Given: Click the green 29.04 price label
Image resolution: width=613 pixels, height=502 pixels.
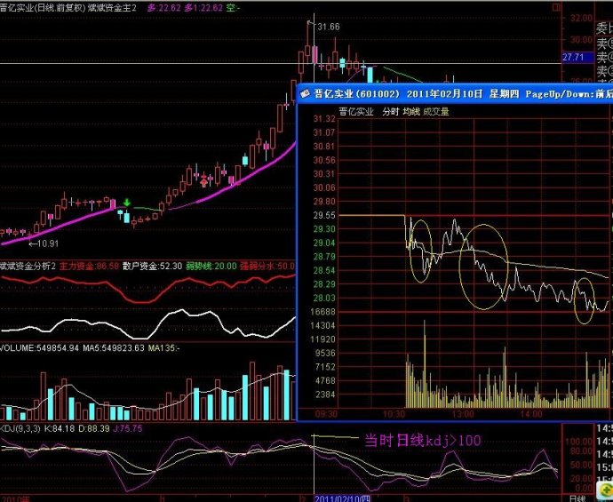Looking at the screenshot, I should point(323,243).
